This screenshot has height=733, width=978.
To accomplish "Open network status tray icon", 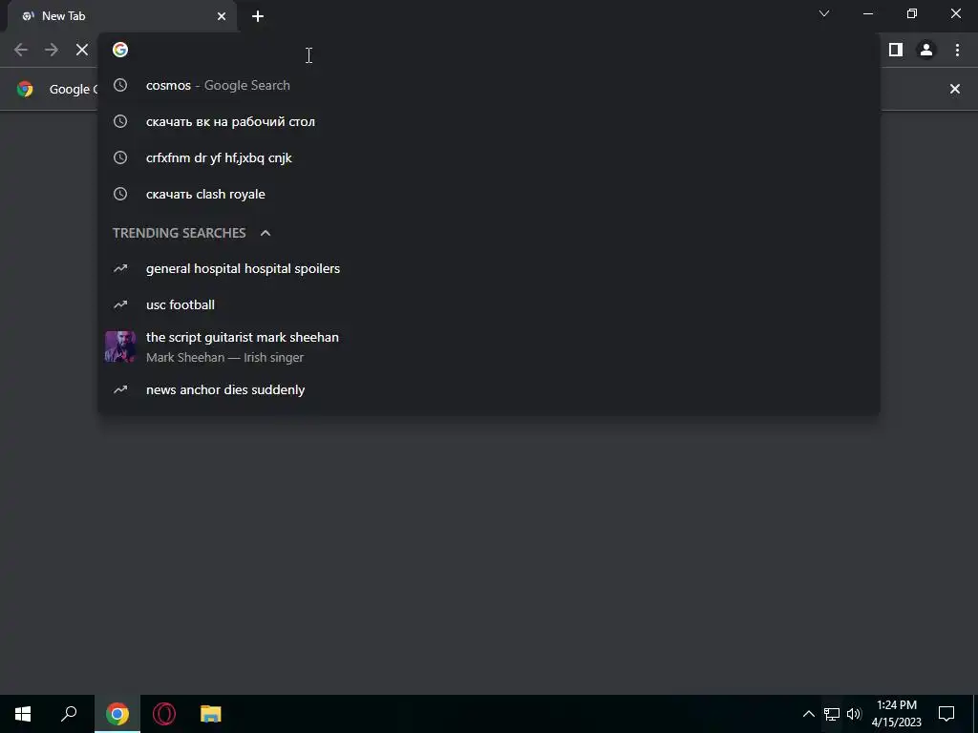I will pos(832,714).
